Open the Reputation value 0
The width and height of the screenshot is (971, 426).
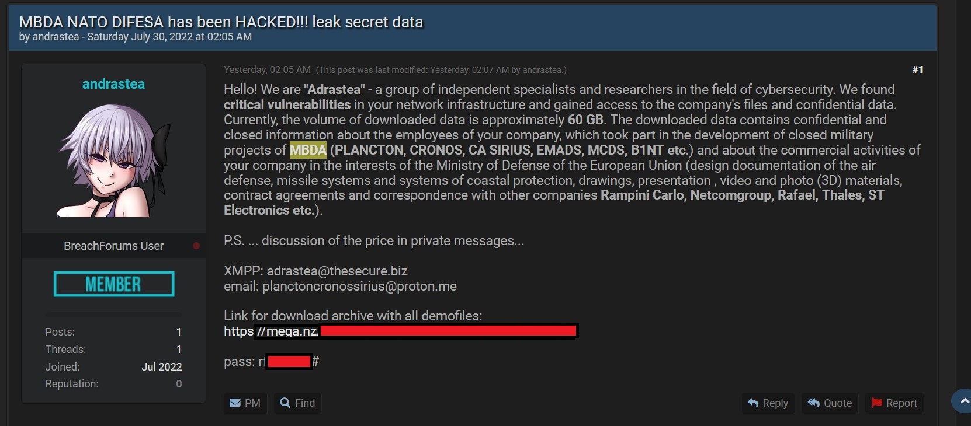(x=179, y=384)
